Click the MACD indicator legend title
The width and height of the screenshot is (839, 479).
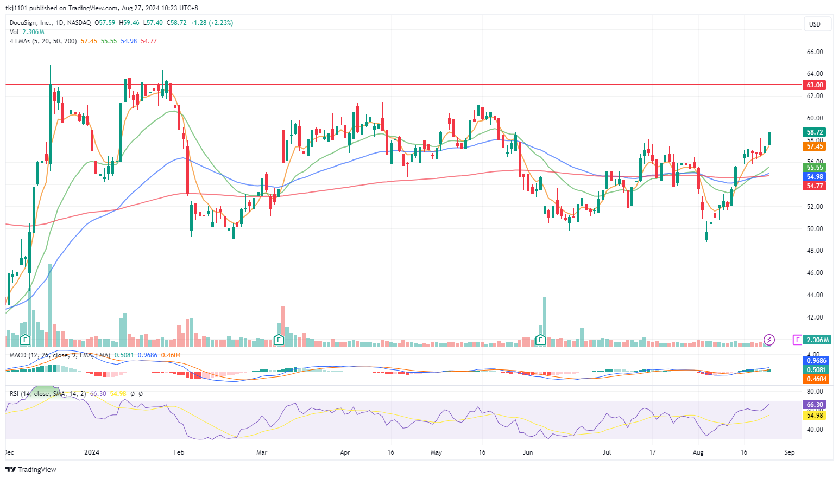[60, 355]
